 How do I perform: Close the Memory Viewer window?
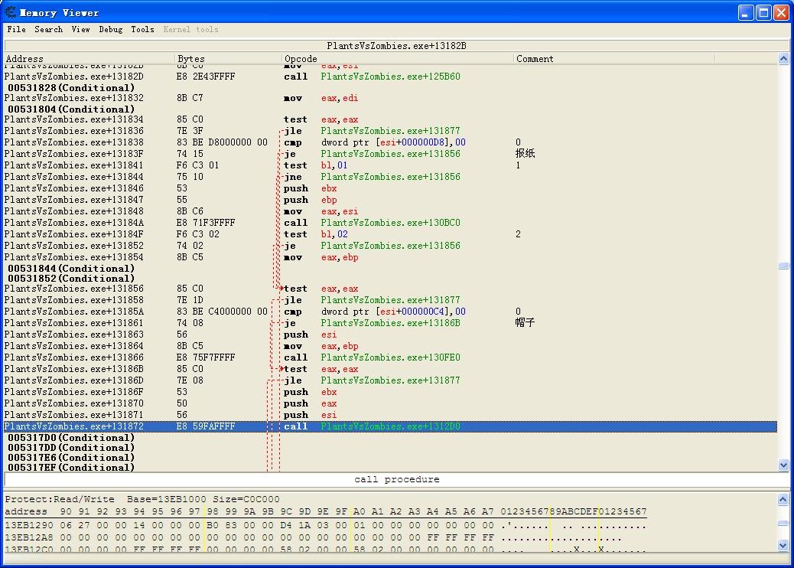point(780,13)
